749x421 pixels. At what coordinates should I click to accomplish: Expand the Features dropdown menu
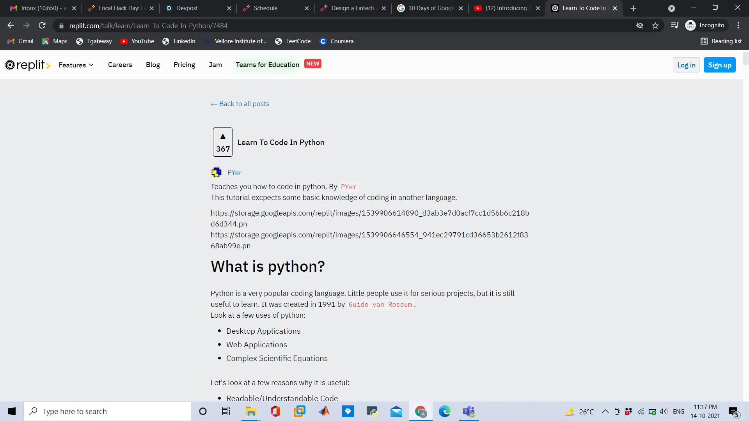76,65
